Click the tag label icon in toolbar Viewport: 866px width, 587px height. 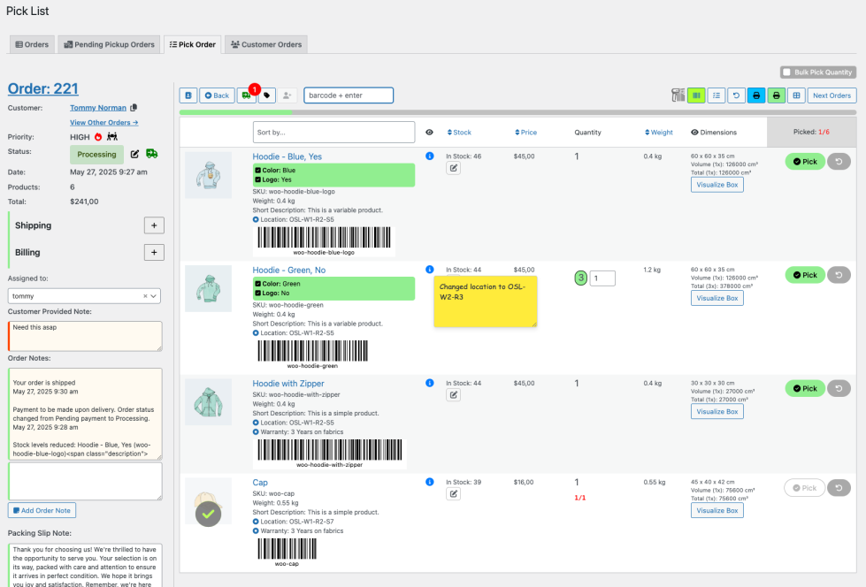pyautogui.click(x=266, y=95)
